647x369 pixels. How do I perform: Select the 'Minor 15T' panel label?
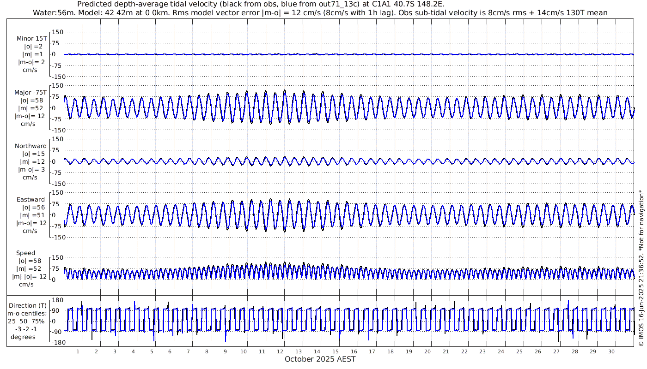point(31,39)
